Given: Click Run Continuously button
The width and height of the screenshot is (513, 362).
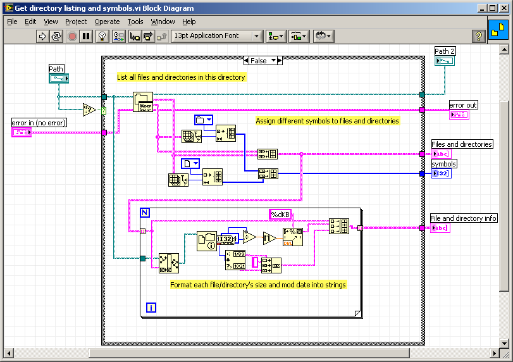Looking at the screenshot, I should (57, 36).
